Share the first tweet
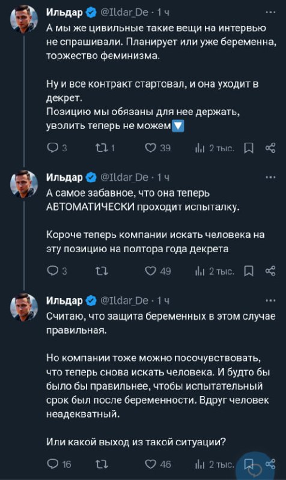Screen dimensions: 286x480 tap(270, 148)
